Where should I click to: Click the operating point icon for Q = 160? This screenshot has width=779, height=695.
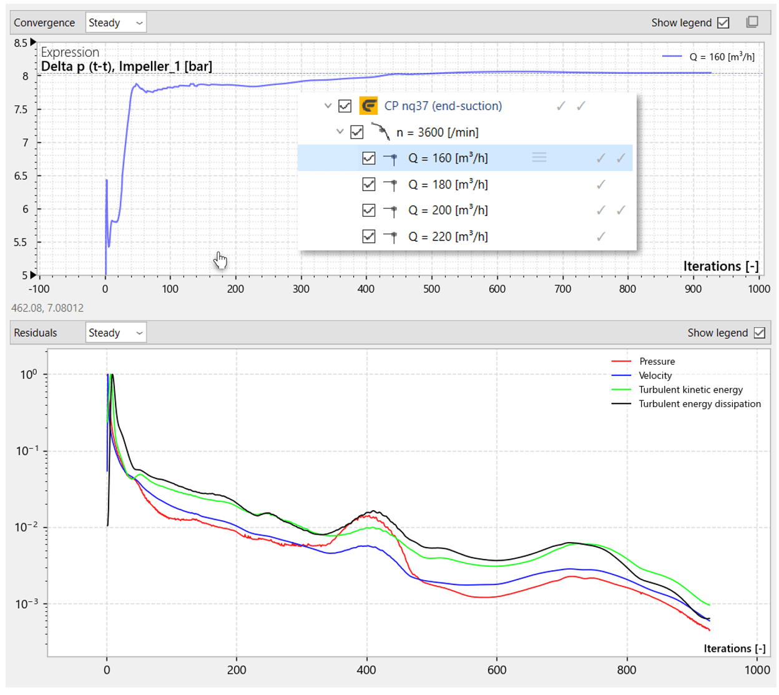pyautogui.click(x=391, y=159)
